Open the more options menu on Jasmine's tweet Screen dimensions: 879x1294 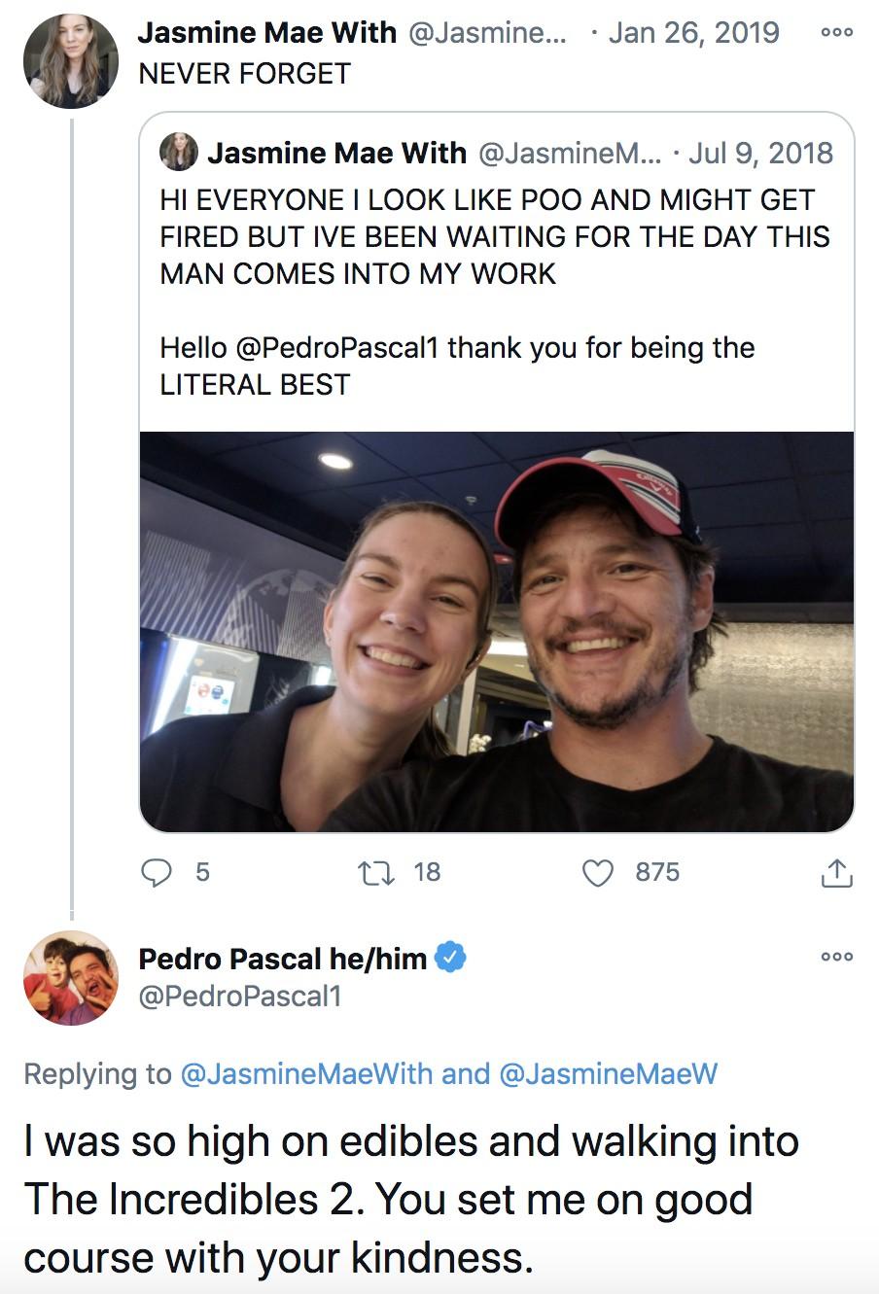(x=834, y=32)
